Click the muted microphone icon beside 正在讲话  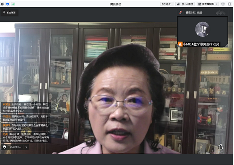[180, 13]
